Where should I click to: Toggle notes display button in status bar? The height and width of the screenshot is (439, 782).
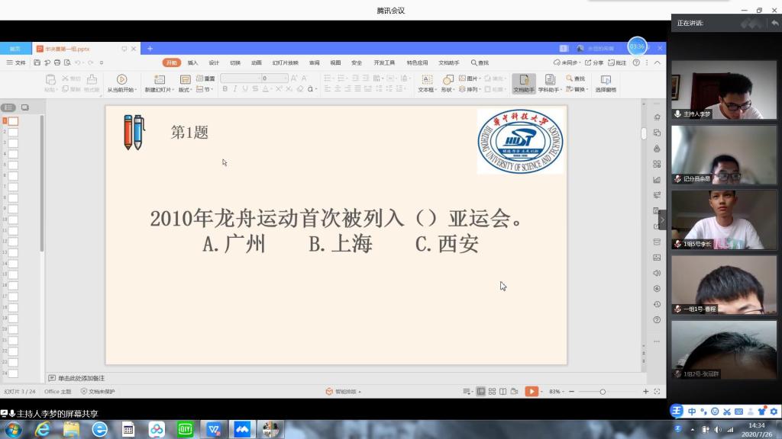(x=467, y=392)
